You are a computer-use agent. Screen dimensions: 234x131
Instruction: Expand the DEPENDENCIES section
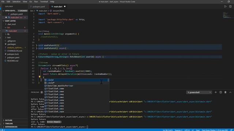click(4, 127)
